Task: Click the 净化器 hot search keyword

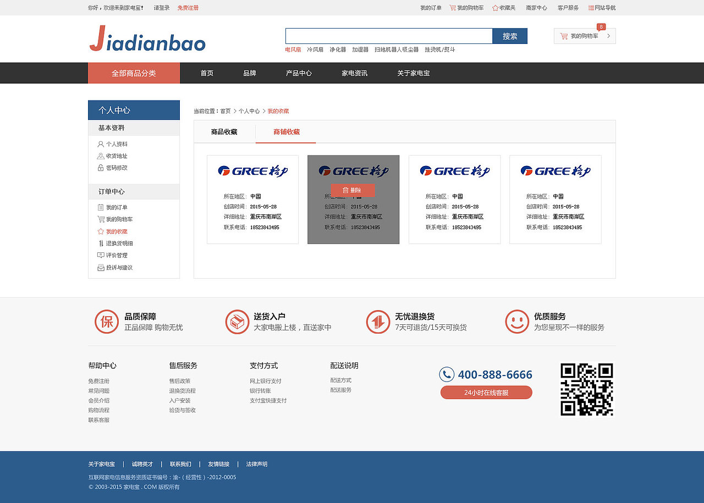Action: point(338,49)
